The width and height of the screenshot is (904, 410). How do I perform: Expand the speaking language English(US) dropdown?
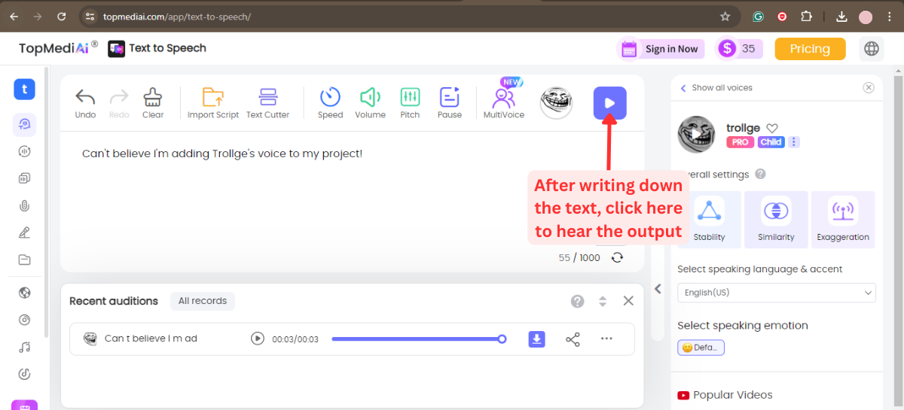tap(776, 293)
